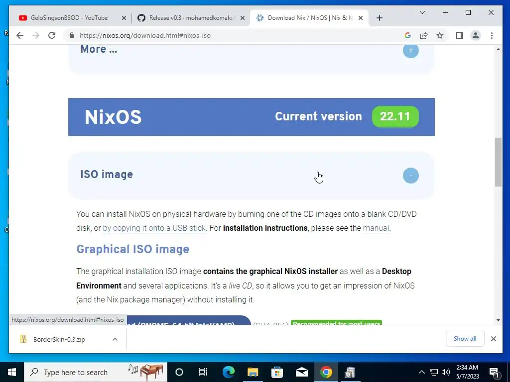
Task: Open the Windows Start menu
Action: 12,372
